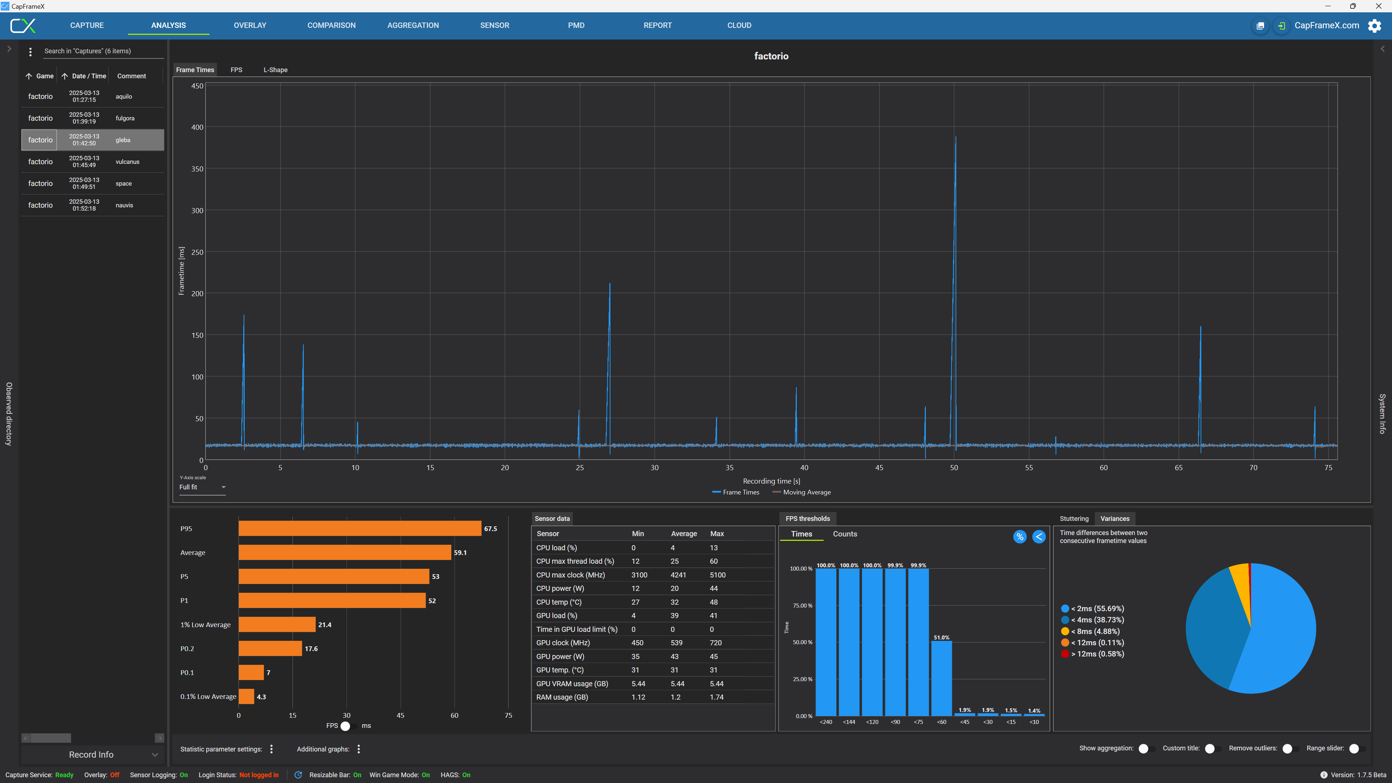Open CapFrameX.com link
This screenshot has width=1392, height=783.
click(x=1327, y=25)
